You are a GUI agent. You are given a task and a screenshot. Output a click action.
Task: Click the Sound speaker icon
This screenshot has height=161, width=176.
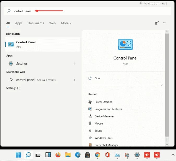(90, 130)
